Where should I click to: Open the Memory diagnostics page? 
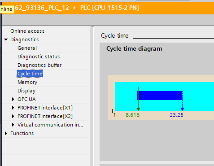point(27,82)
